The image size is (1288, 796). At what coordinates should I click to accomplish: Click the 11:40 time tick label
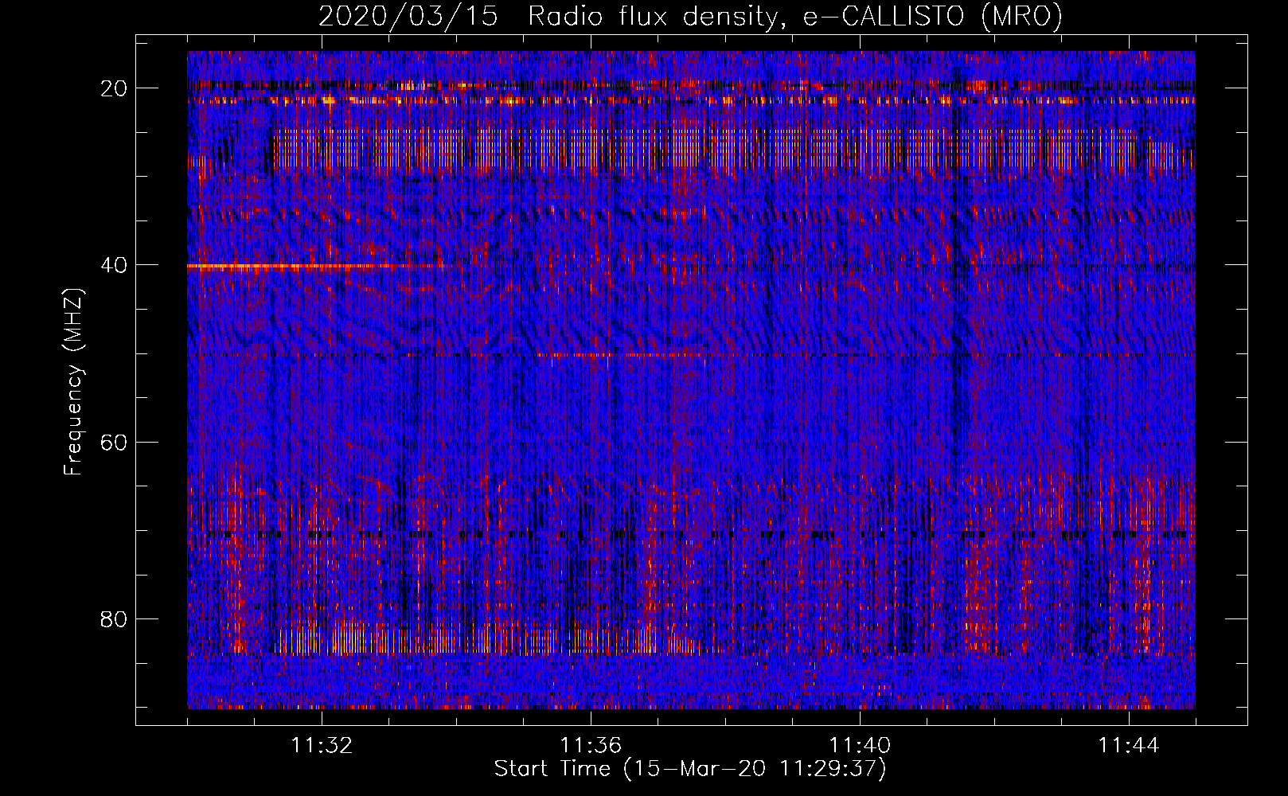pyautogui.click(x=860, y=746)
